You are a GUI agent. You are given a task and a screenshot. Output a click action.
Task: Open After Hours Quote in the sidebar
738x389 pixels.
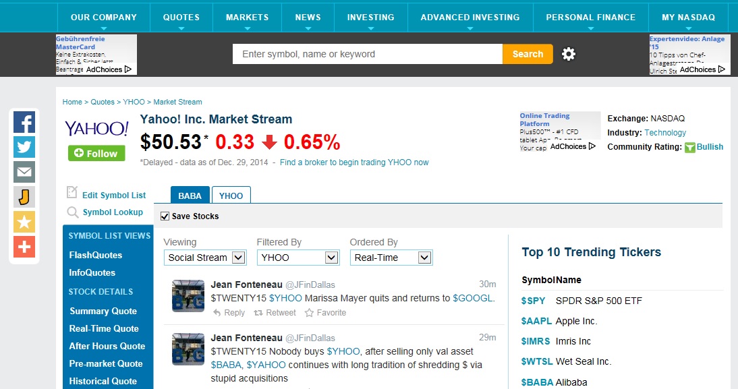[107, 346]
